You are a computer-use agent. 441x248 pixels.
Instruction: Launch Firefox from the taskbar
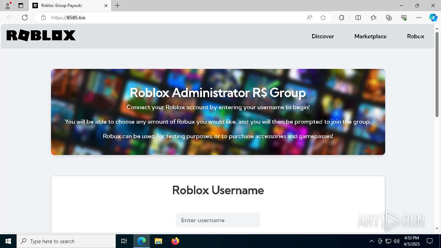click(x=175, y=241)
